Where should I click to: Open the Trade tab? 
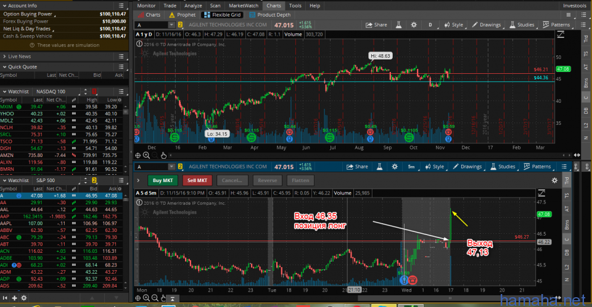170,6
